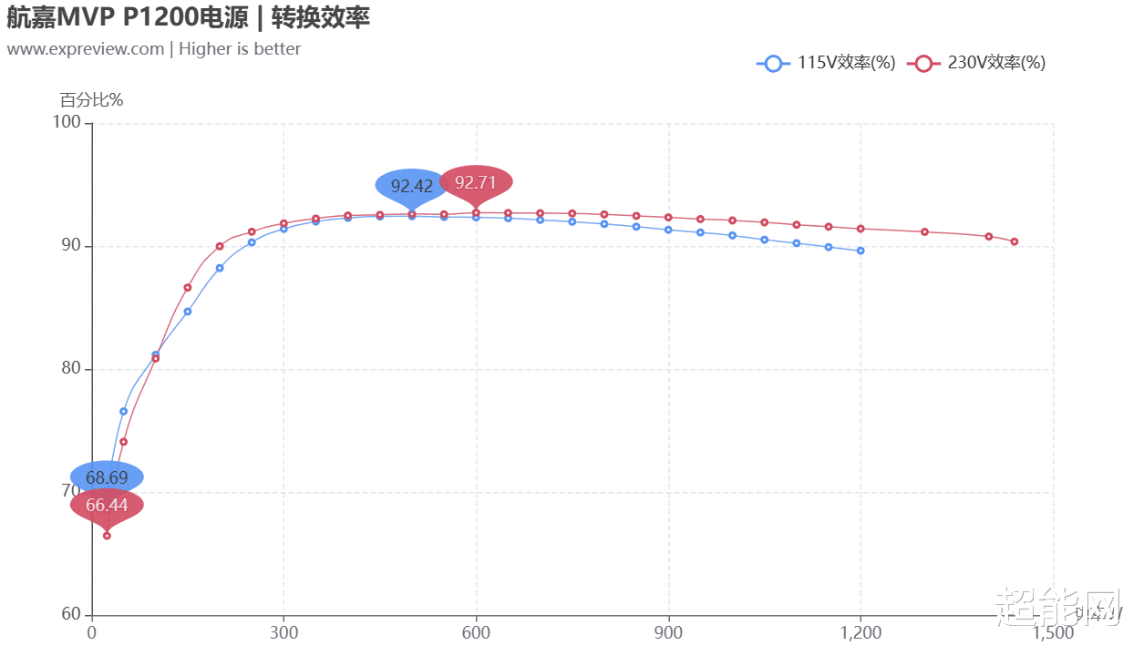Click the red 66.44 minimum marker bubble
This screenshot has height=656, width=1144.
[107, 505]
